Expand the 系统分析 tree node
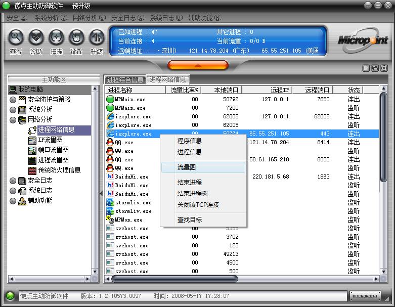Viewport: 395px width, 307px height. [x=13, y=110]
